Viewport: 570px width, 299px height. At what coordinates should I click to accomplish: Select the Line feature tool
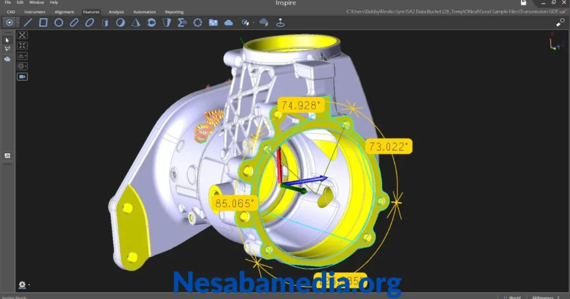tap(28, 22)
